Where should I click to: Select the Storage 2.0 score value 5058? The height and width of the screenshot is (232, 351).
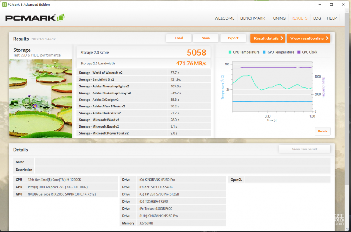[196, 53]
